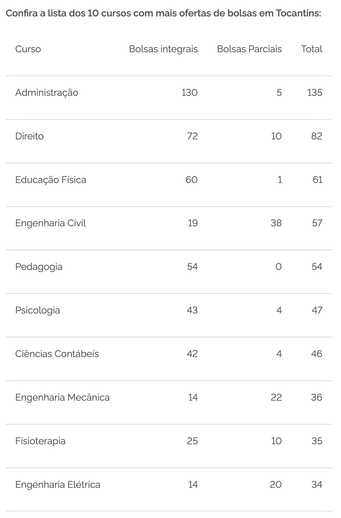Click the 135 total for Administração
This screenshot has width=341, height=518.
tap(315, 93)
